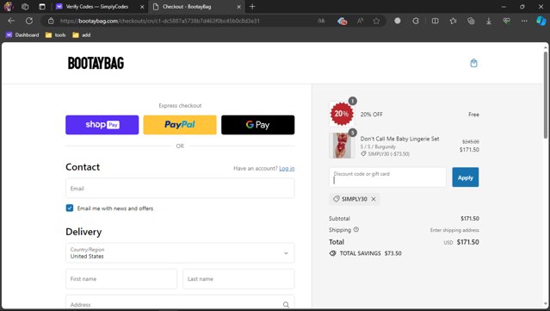Apply the discount code
550x311 pixels.
465,177
